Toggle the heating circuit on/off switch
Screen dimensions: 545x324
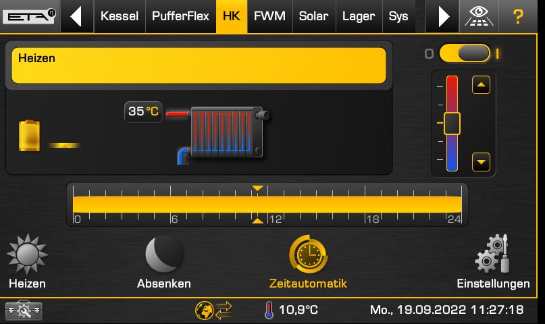pos(465,53)
